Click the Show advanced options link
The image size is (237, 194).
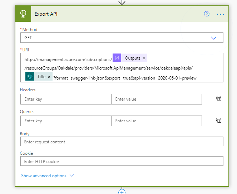[44, 176]
